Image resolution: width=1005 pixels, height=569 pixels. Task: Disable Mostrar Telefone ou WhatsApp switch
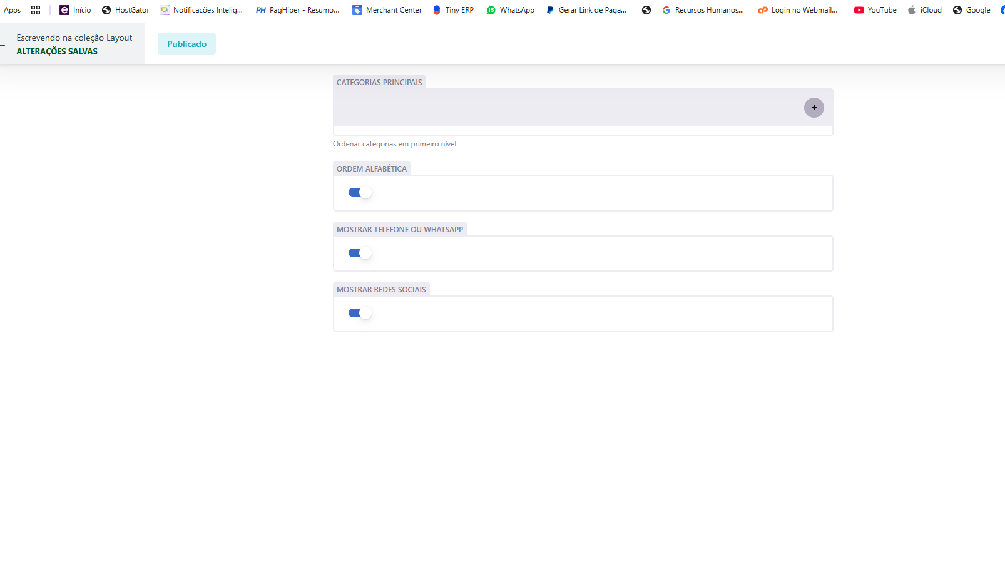(360, 253)
